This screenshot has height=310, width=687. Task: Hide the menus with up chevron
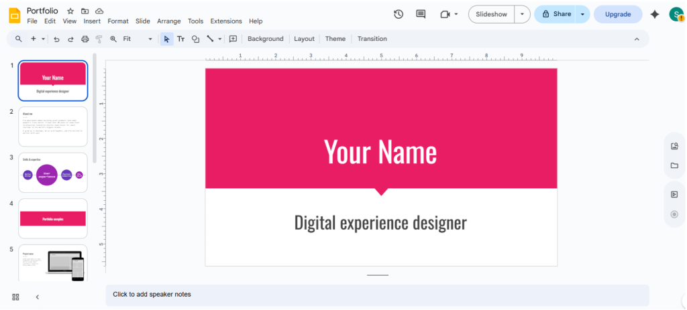[637, 39]
